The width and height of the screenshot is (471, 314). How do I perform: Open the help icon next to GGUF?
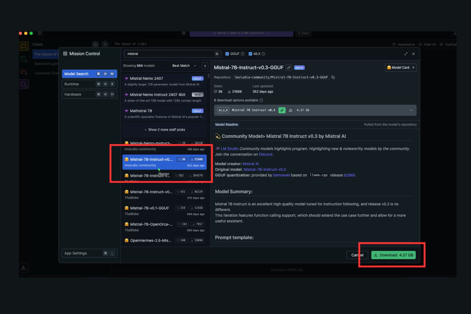(242, 54)
